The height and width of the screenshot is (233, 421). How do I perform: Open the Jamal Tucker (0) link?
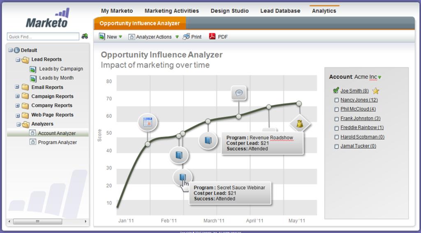[358, 146]
